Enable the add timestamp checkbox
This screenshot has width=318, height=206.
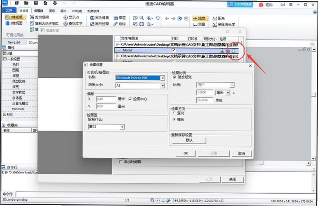[121, 162]
